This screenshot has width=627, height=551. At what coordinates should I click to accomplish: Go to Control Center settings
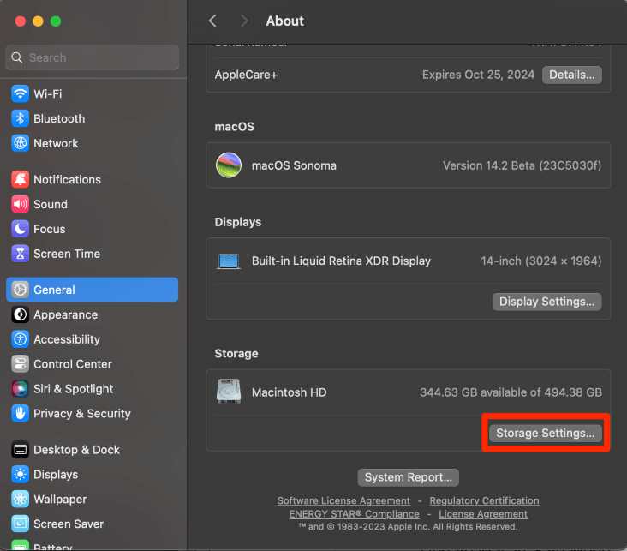(72, 364)
